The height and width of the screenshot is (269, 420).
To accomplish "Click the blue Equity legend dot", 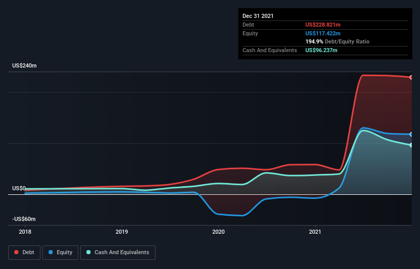I will 51,252.
